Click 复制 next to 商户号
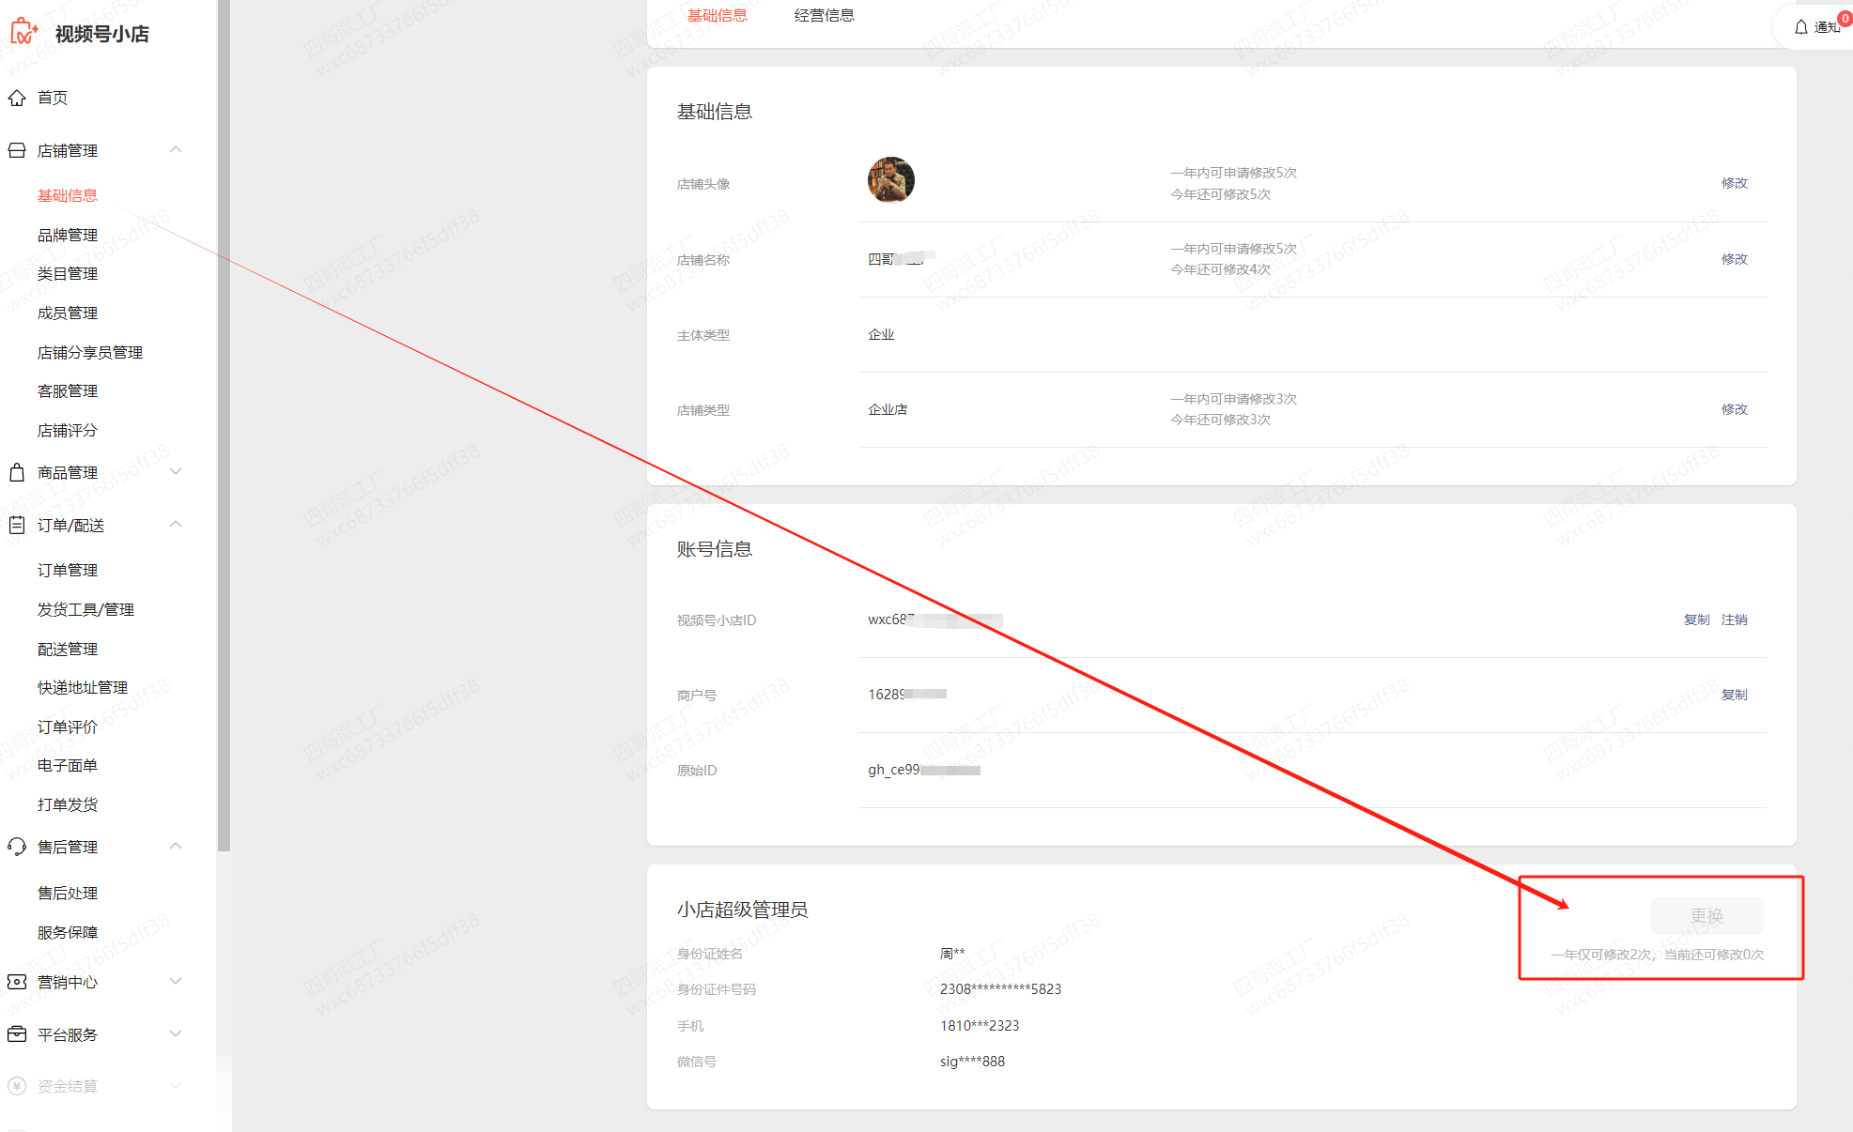 click(1734, 695)
